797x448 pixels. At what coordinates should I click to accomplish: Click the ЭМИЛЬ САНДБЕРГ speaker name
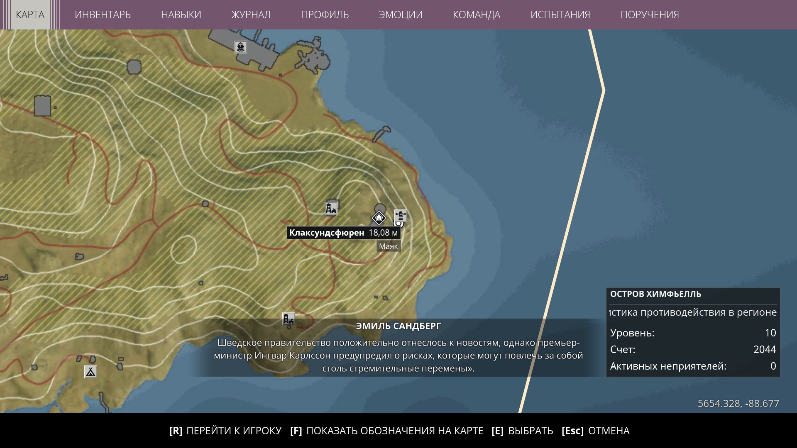398,326
